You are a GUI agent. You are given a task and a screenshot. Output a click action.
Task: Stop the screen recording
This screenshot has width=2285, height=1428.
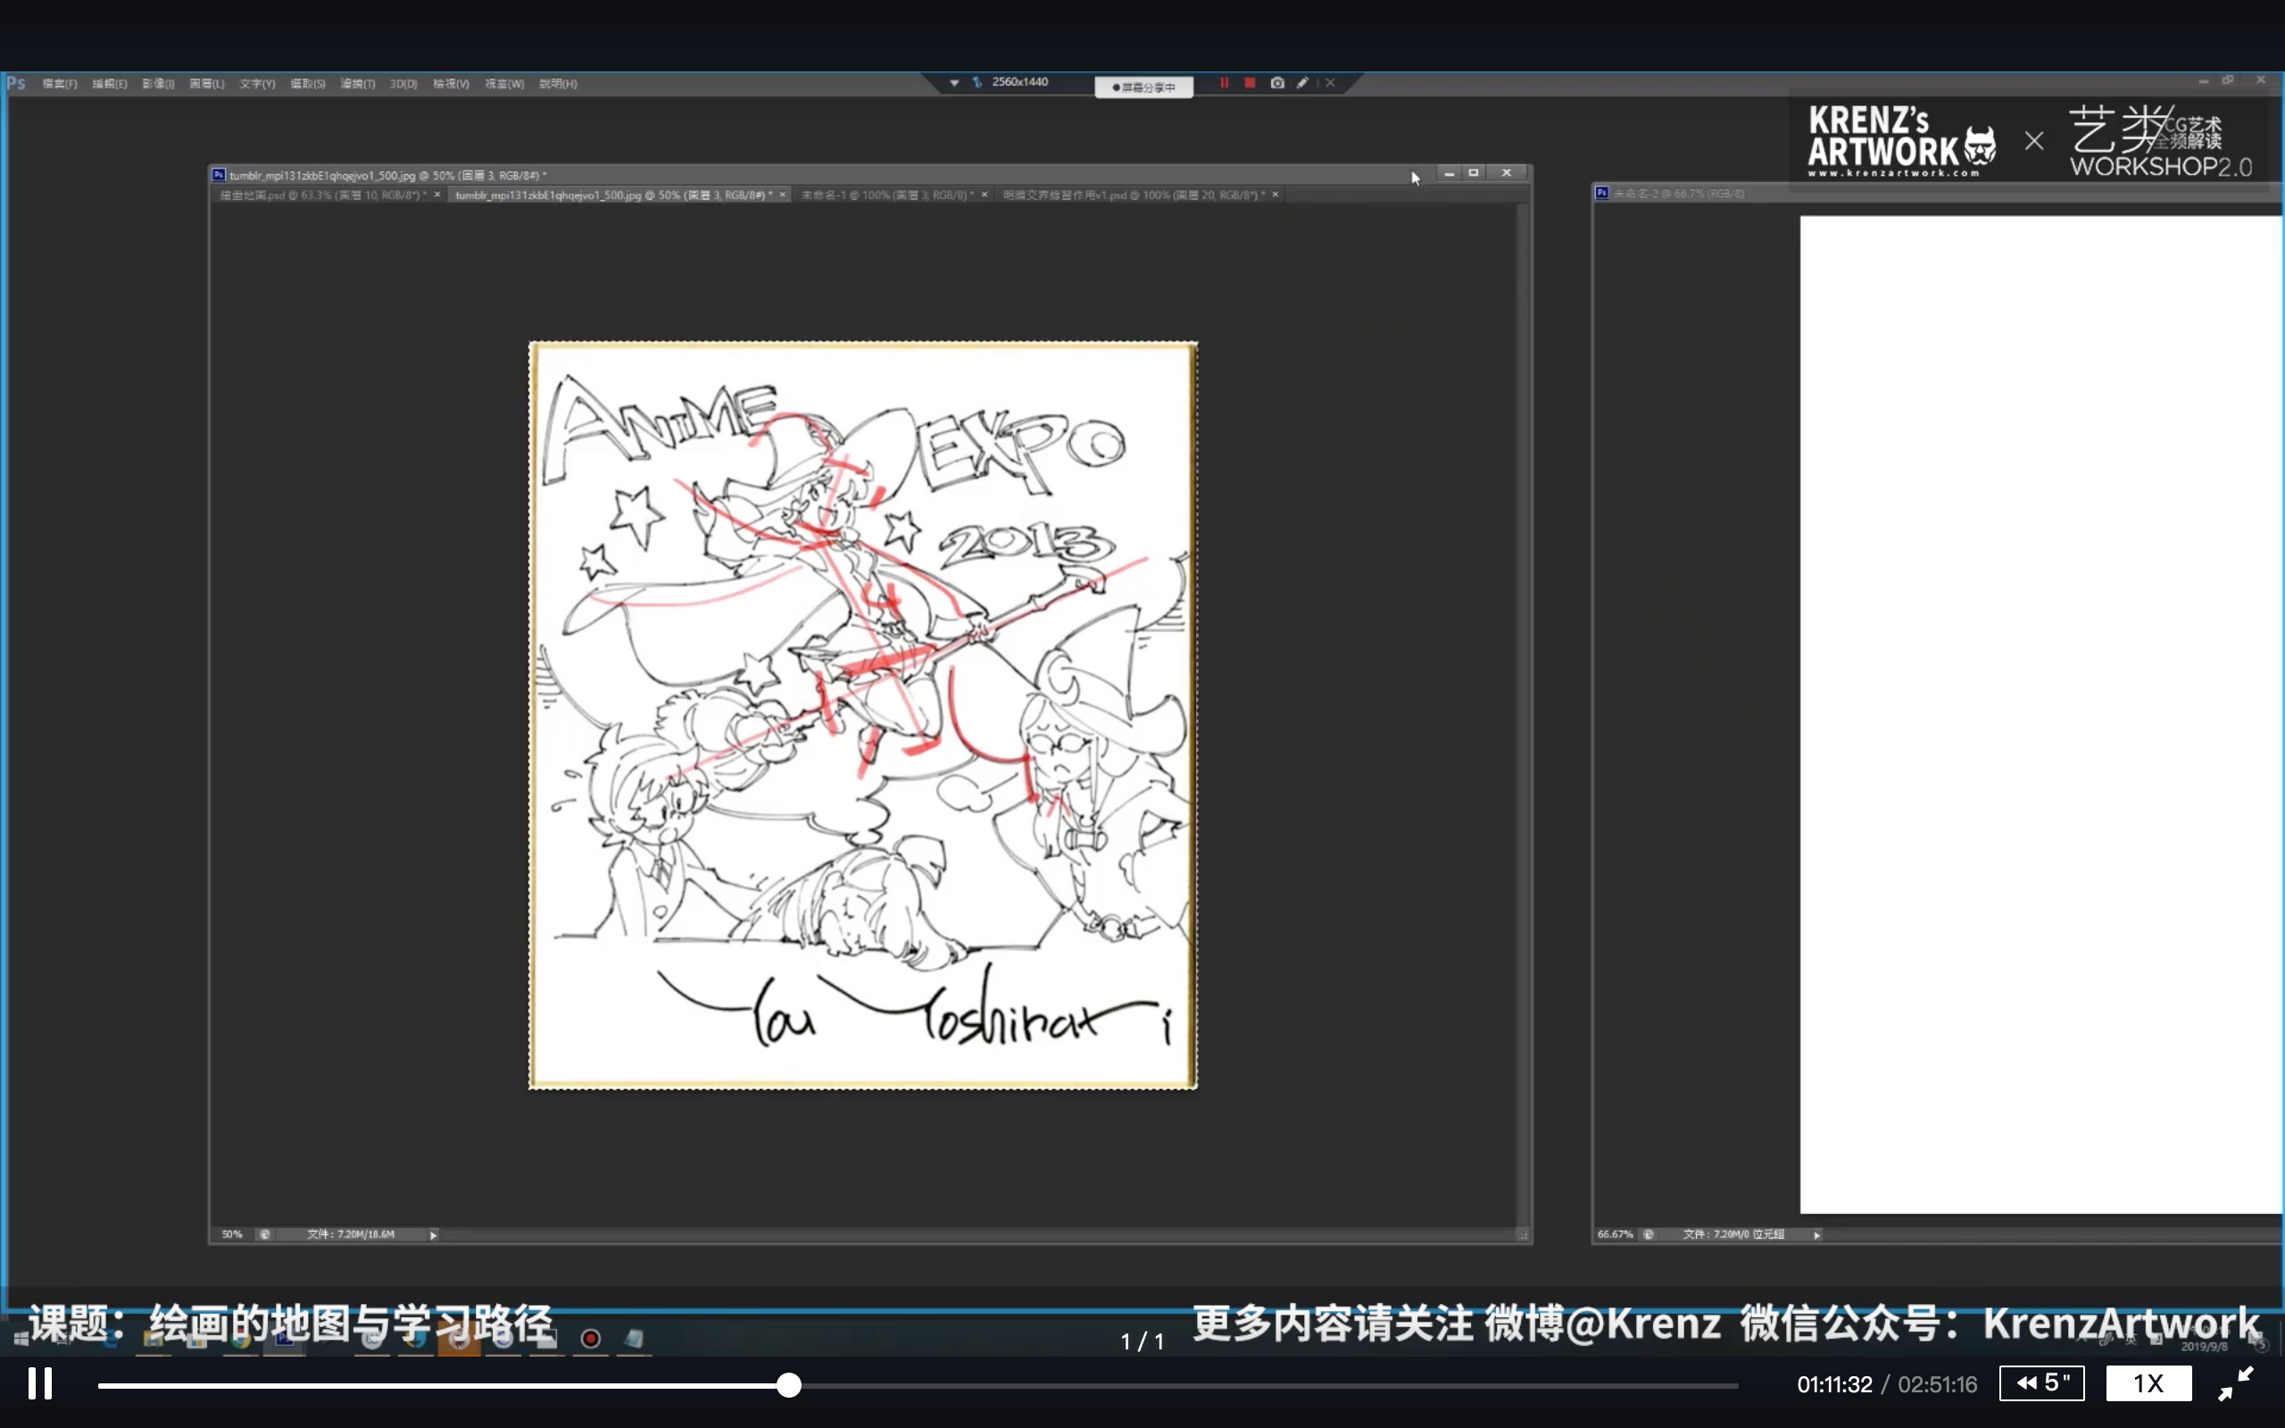[x=1250, y=83]
